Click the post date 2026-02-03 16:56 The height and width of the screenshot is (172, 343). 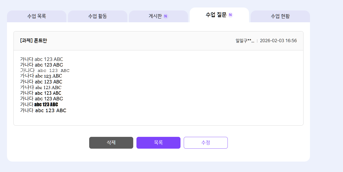coord(278,41)
